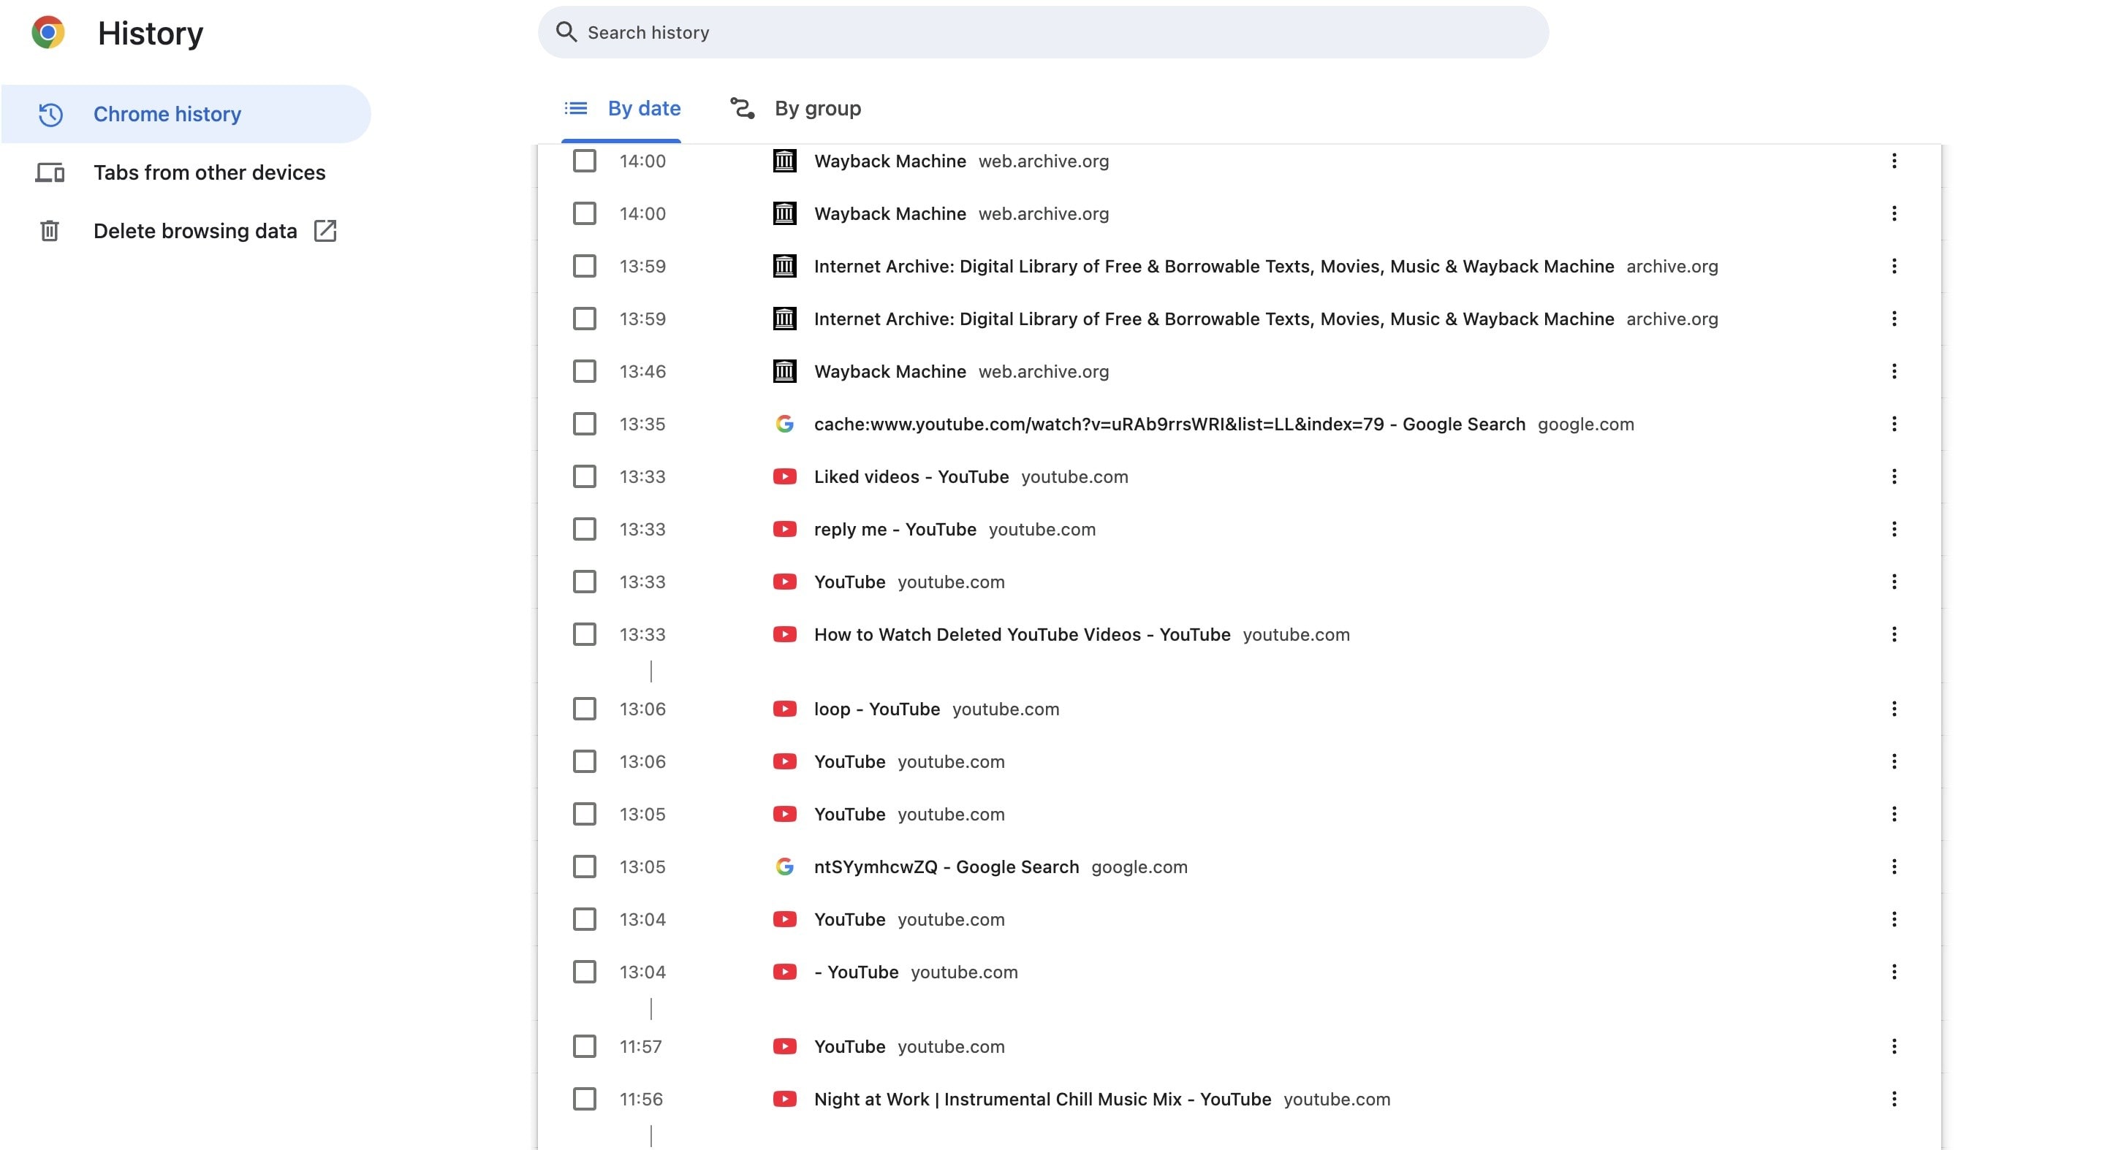
Task: Click the By date list icon
Action: click(576, 108)
